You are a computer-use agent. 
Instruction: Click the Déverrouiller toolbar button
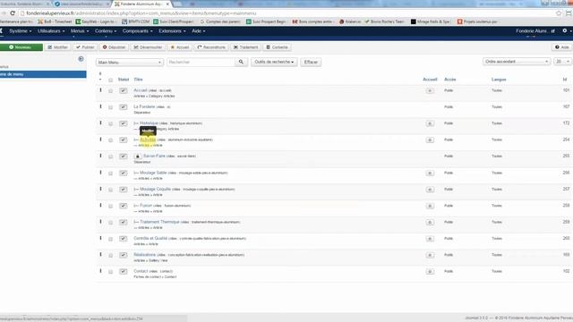tap(148, 47)
